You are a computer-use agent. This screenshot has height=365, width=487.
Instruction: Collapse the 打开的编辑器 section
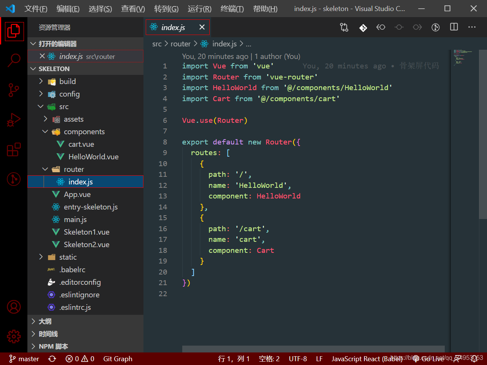(x=86, y=44)
